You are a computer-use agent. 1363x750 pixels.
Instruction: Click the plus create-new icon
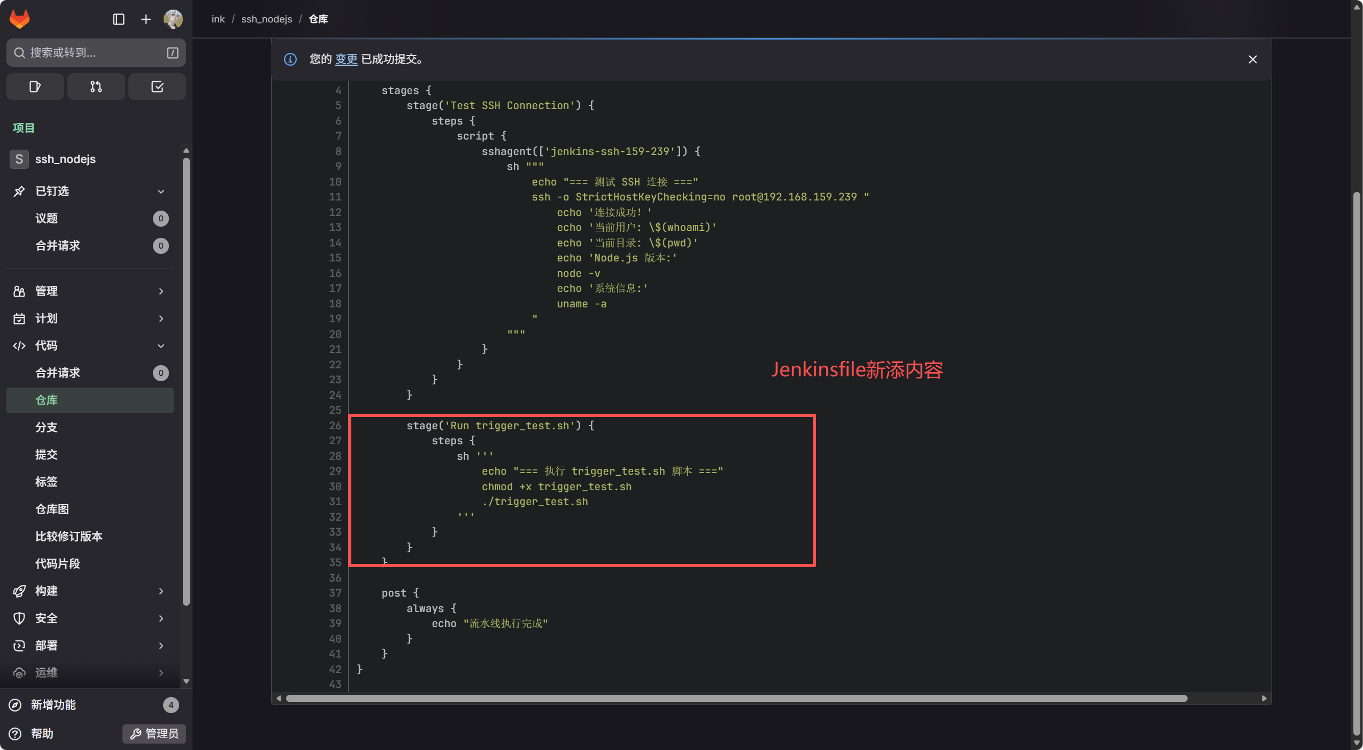coord(145,19)
